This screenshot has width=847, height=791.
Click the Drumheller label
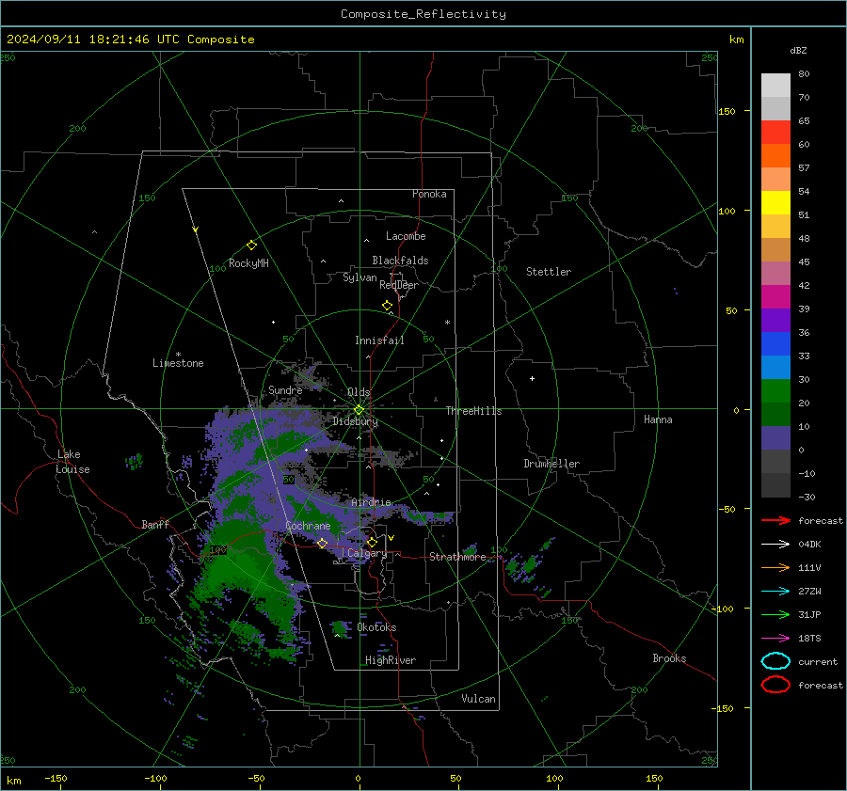point(551,464)
